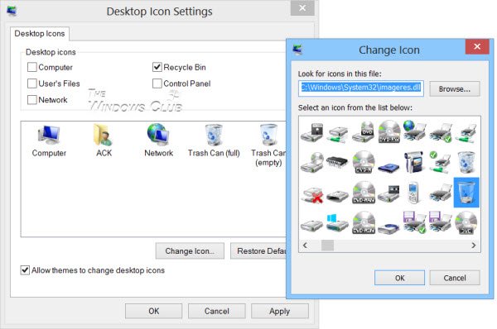The height and width of the screenshot is (329, 497).
Task: Enable the Control Panel checkbox
Action: (x=157, y=83)
